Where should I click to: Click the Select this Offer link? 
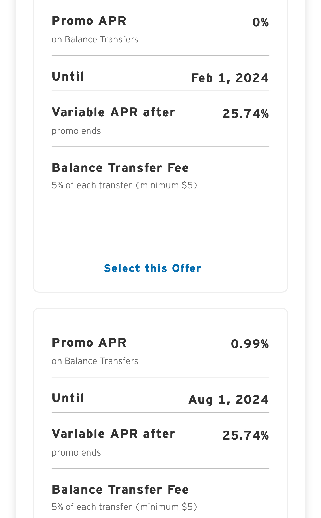(x=152, y=268)
